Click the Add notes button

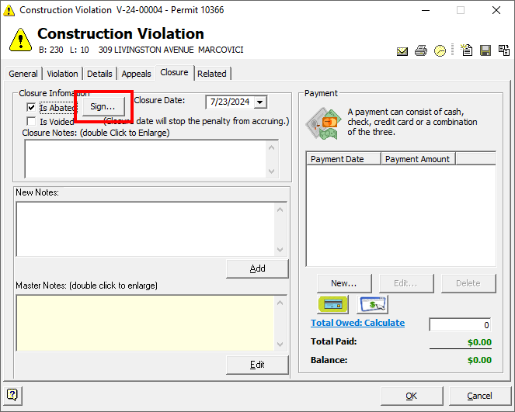(x=257, y=268)
